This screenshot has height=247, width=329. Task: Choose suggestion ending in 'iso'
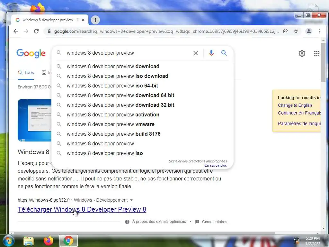(x=142, y=153)
